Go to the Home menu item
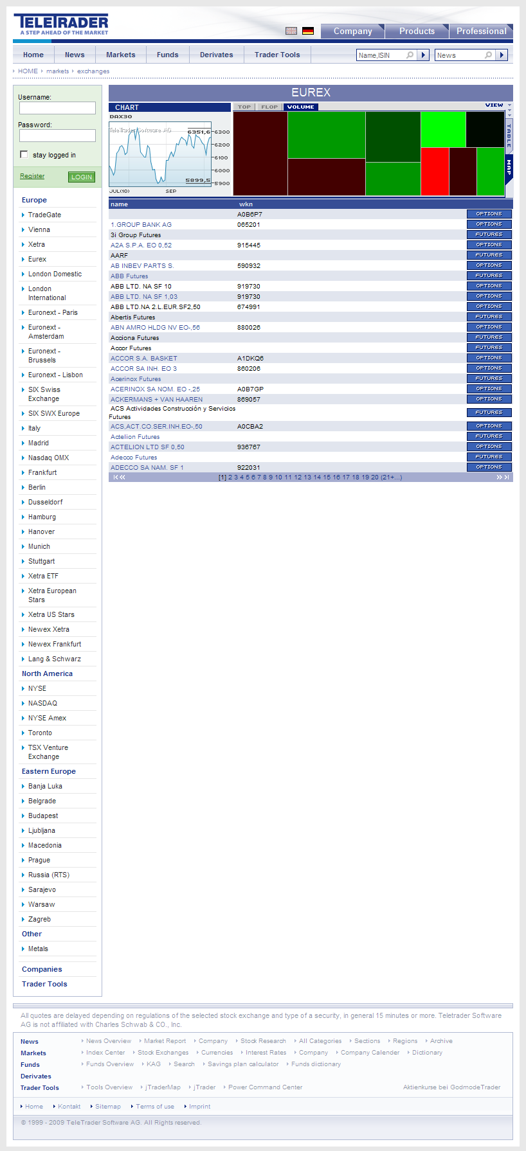Image resolution: width=526 pixels, height=1151 pixels. point(33,55)
